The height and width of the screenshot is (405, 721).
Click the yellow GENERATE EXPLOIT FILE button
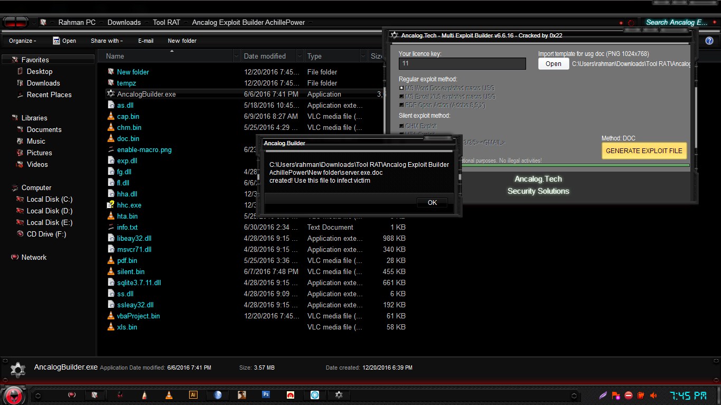(644, 151)
